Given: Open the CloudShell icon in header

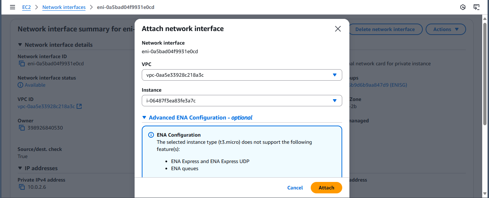Looking at the screenshot, I should coord(476,7).
